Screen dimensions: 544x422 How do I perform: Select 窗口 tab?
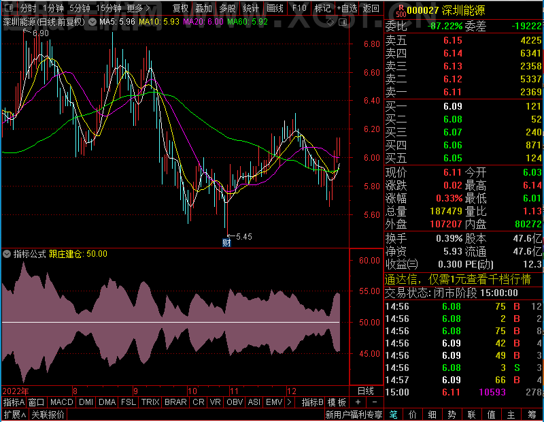point(37,402)
